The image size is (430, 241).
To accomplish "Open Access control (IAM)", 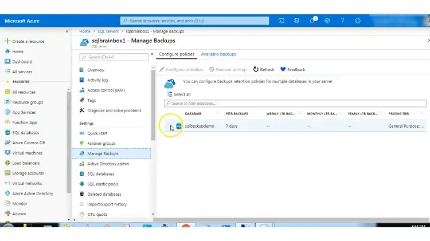I will coord(102,90).
